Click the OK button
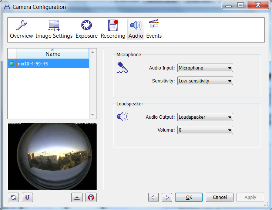This screenshot has width=272, height=210. click(189, 197)
